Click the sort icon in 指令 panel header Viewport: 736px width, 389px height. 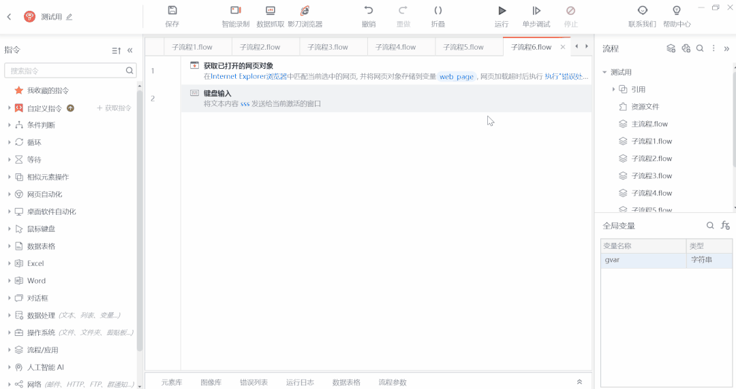click(x=117, y=50)
